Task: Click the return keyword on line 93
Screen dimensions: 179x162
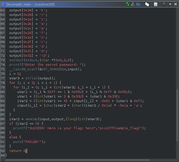Action: 15,151
